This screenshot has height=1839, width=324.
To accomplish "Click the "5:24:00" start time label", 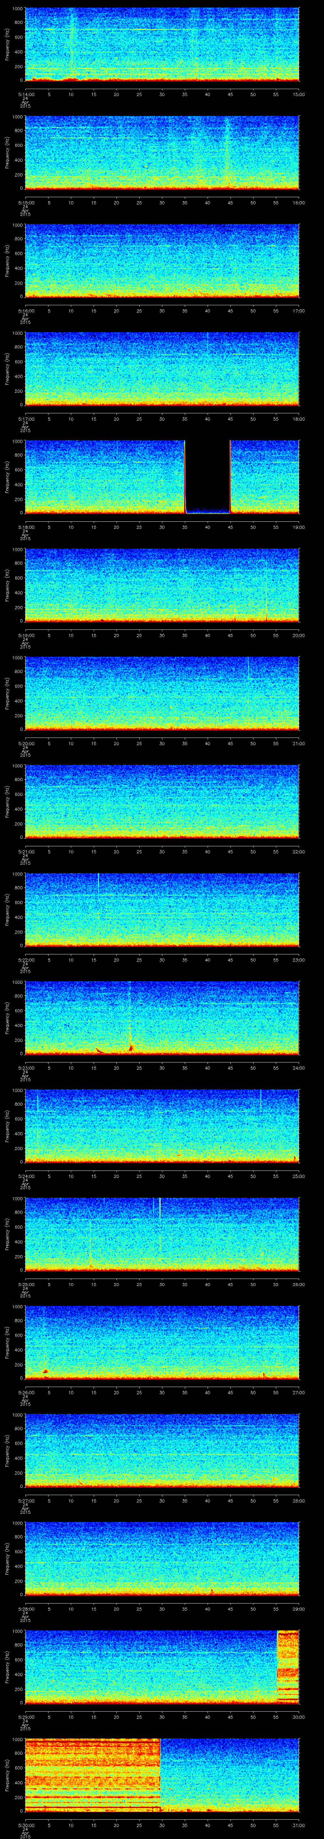I will pyautogui.click(x=26, y=1176).
